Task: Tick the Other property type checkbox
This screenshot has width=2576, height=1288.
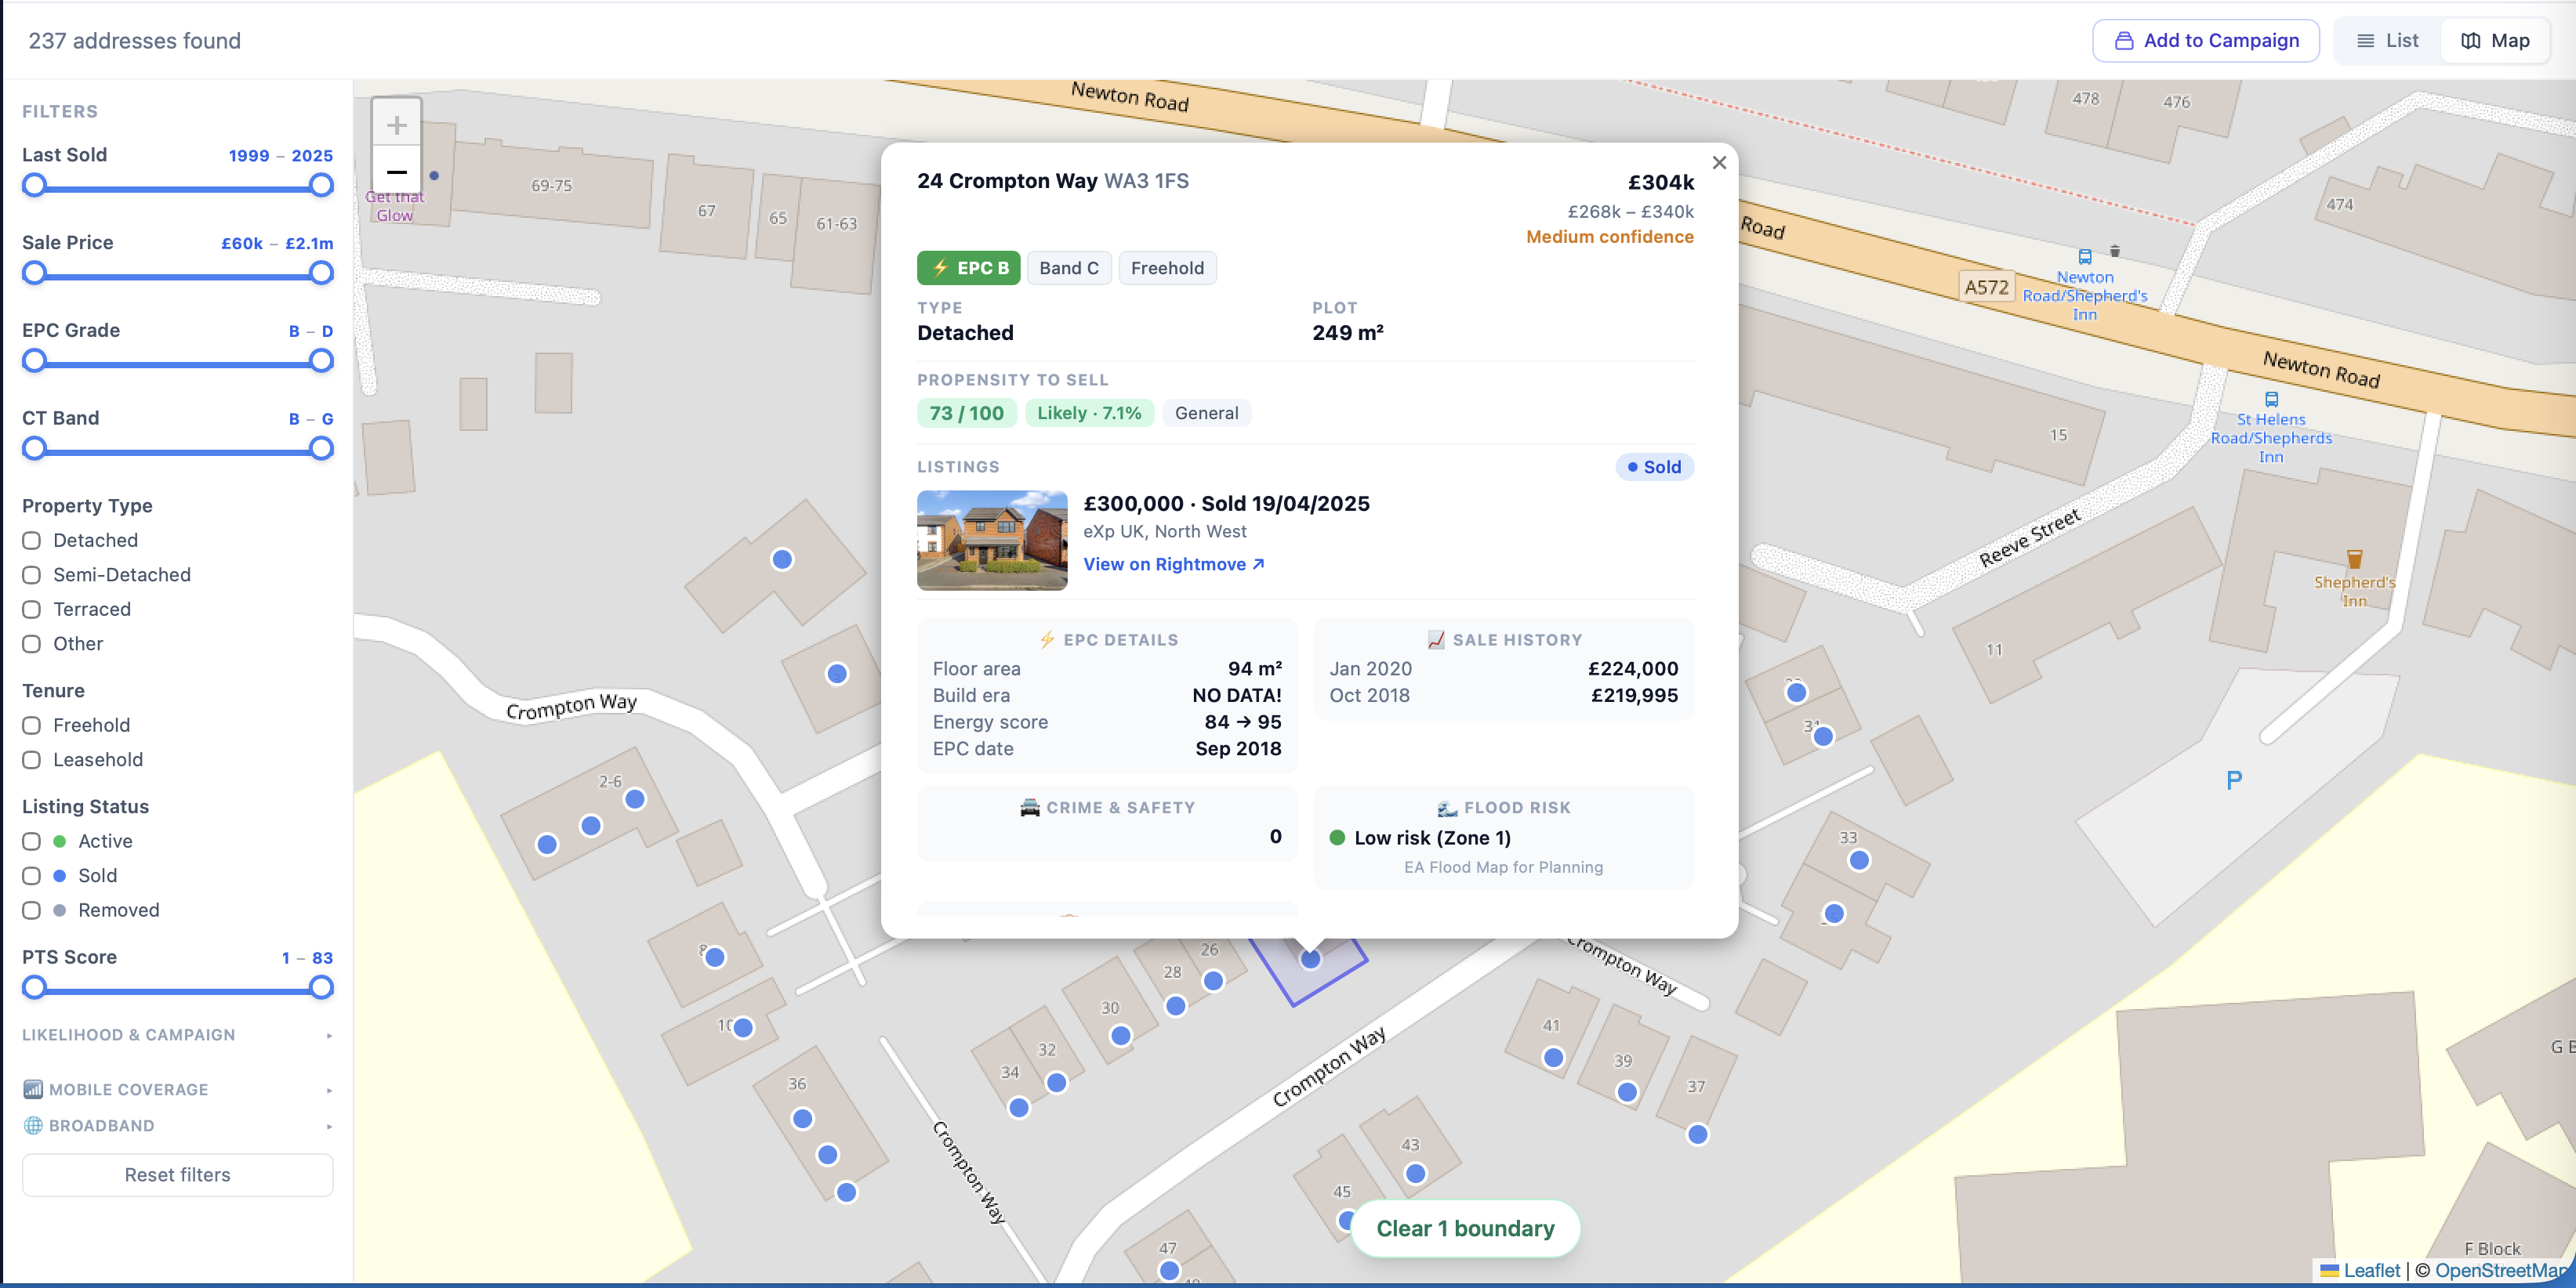Action: pos(32,645)
